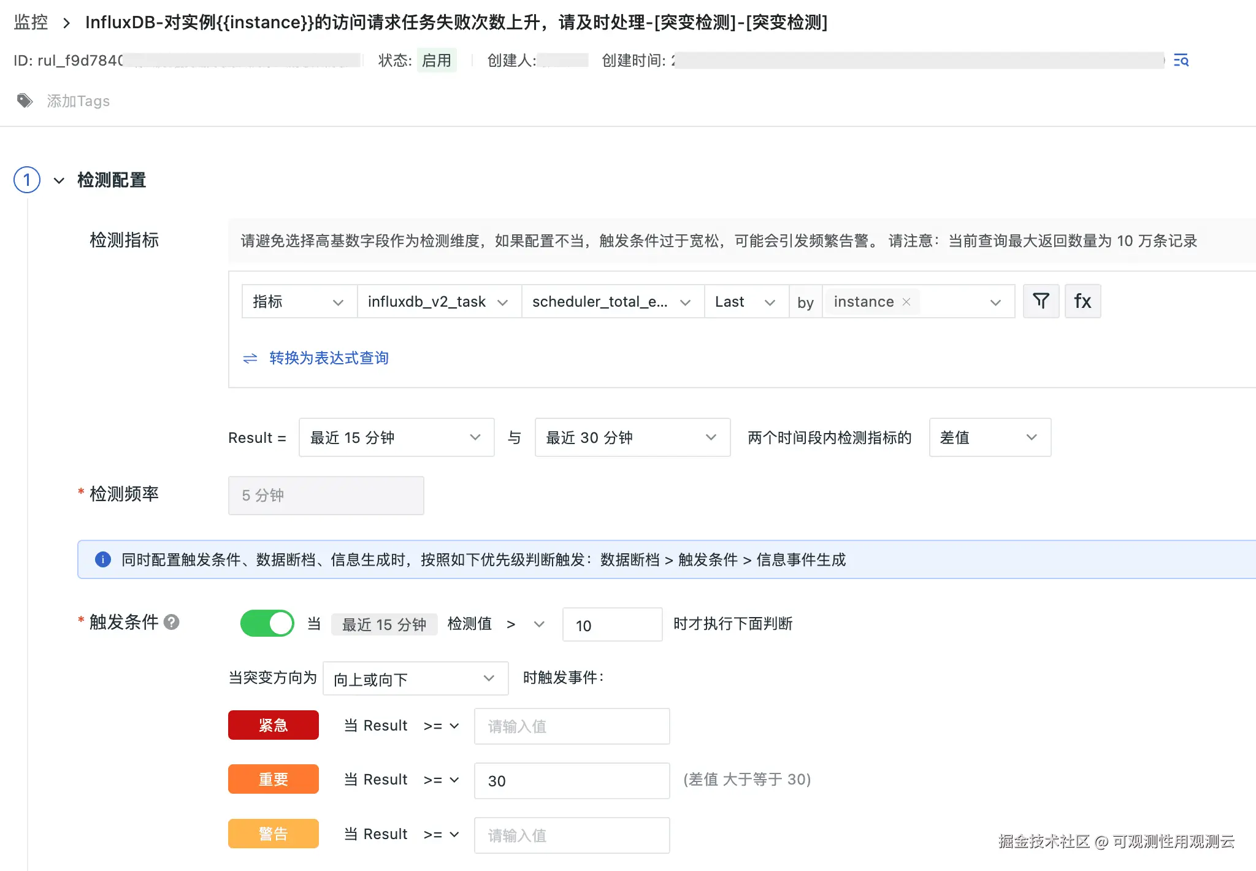
Task: Click the 转换为表达式查询 link
Action: [x=329, y=358]
